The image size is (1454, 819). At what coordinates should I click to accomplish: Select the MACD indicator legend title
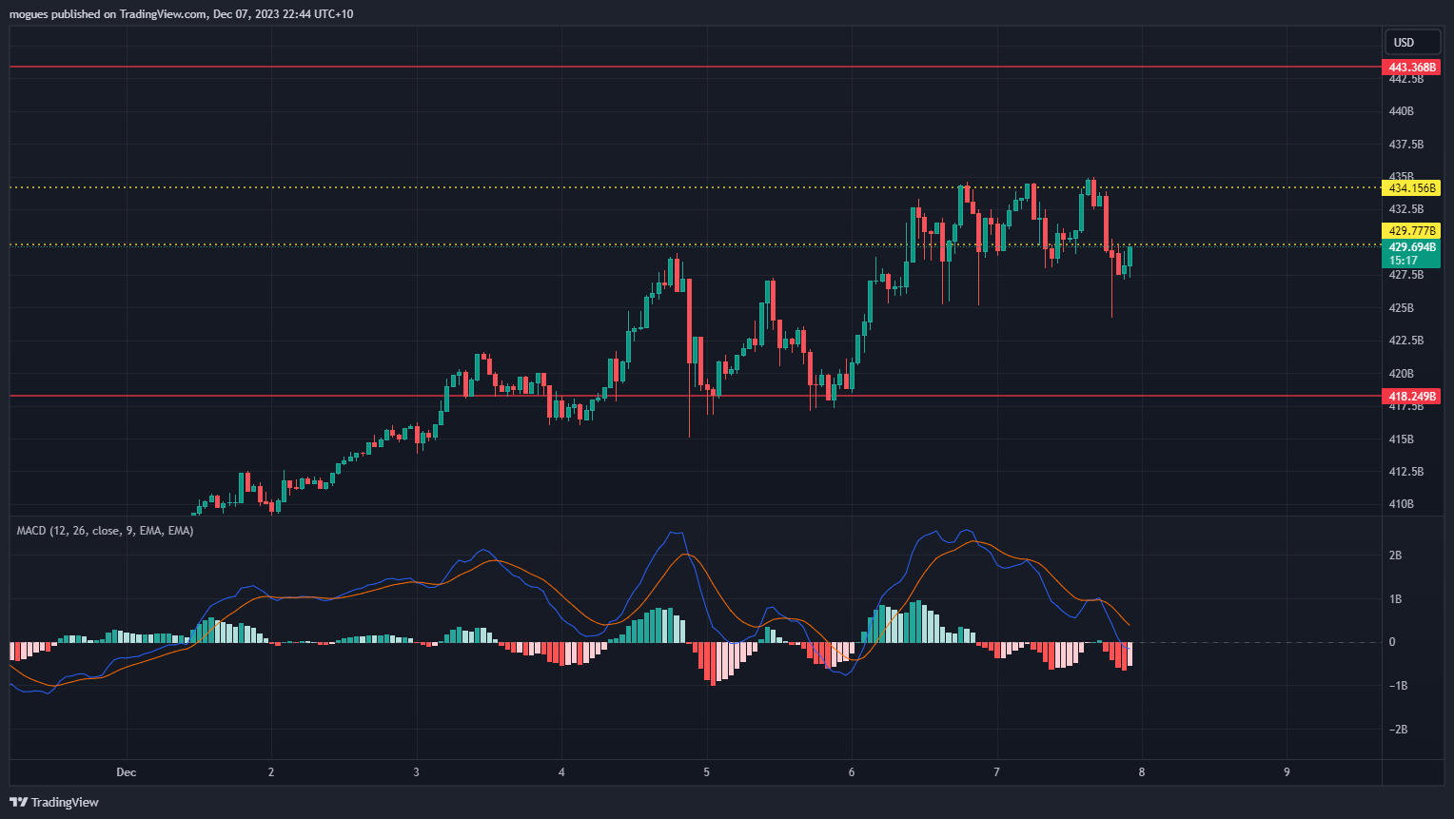tap(105, 531)
